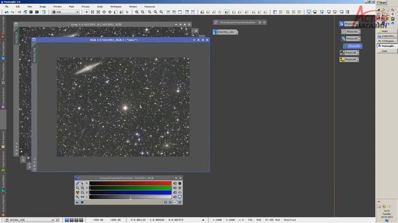Expand the Process02 icon arrow
The width and height of the screenshot is (398, 223).
(359, 32)
